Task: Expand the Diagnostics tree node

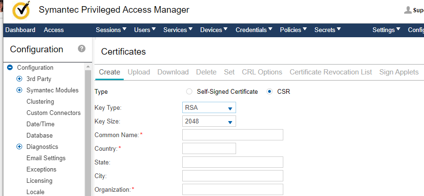Action: click(19, 147)
